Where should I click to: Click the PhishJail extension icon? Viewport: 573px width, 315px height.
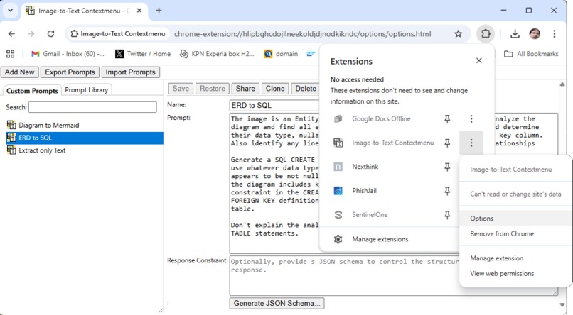[338, 191]
